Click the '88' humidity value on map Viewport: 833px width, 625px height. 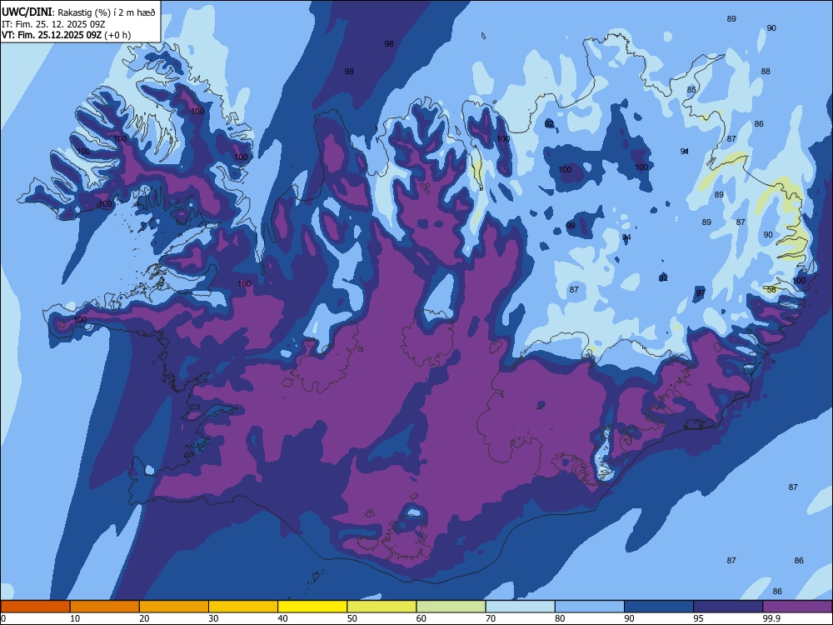tap(766, 71)
